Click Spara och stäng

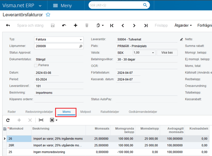(30, 25)
